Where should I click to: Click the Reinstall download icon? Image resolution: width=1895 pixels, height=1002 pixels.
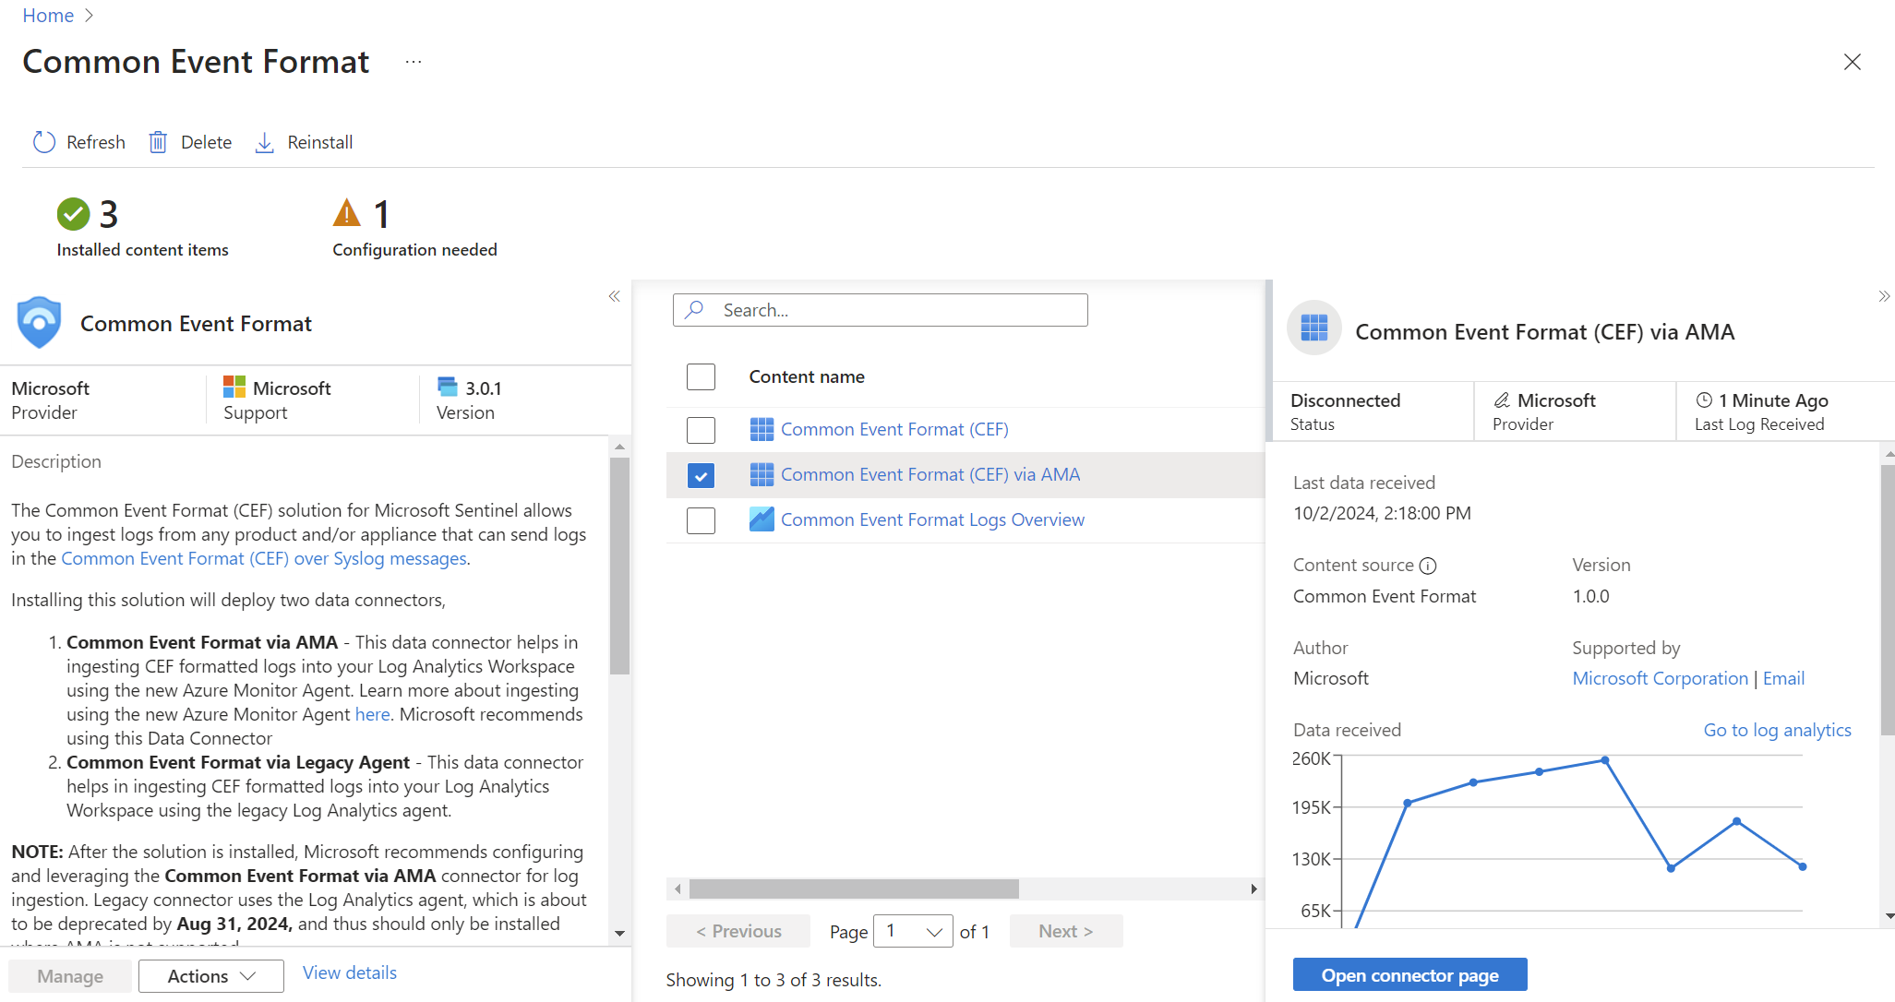pyautogui.click(x=264, y=142)
